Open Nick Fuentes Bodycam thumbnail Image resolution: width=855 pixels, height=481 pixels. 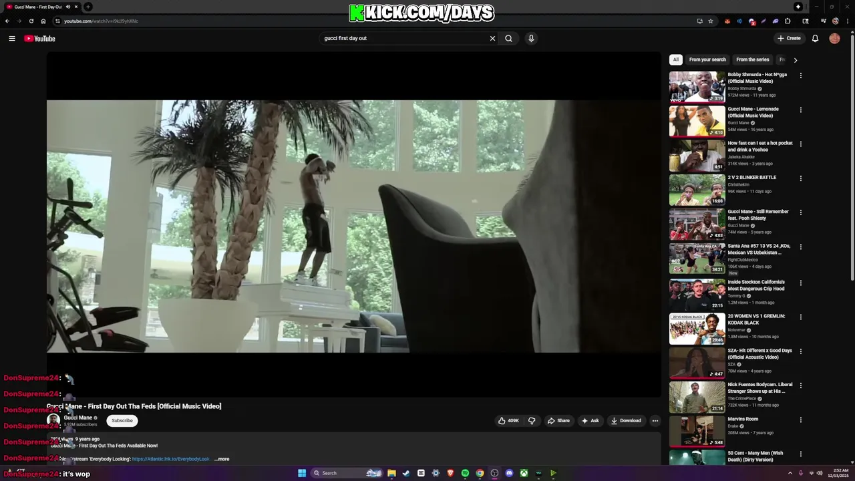point(697,397)
